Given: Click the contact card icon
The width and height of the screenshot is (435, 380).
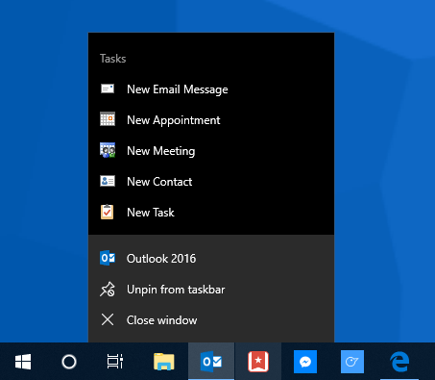Looking at the screenshot, I should 108,181.
